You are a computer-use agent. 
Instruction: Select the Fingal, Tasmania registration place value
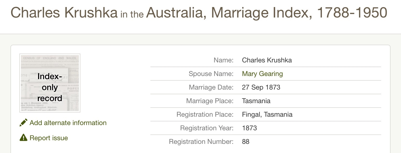pyautogui.click(x=267, y=114)
